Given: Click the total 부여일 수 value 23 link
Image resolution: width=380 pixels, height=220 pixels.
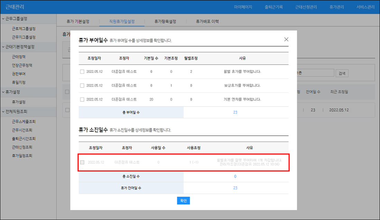Looking at the screenshot, I should coord(235,112).
